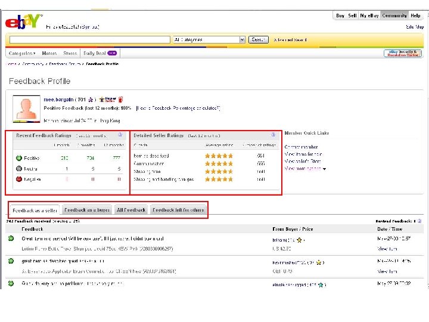Switch to the Feedback left for others tab
The image size is (429, 322).
tap(178, 210)
